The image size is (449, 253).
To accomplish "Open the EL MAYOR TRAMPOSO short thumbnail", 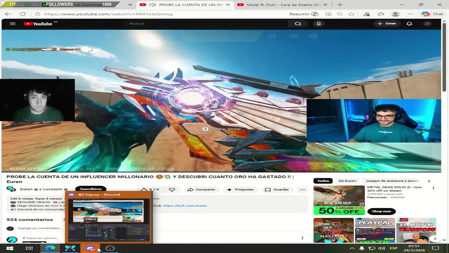I will click(x=416, y=230).
